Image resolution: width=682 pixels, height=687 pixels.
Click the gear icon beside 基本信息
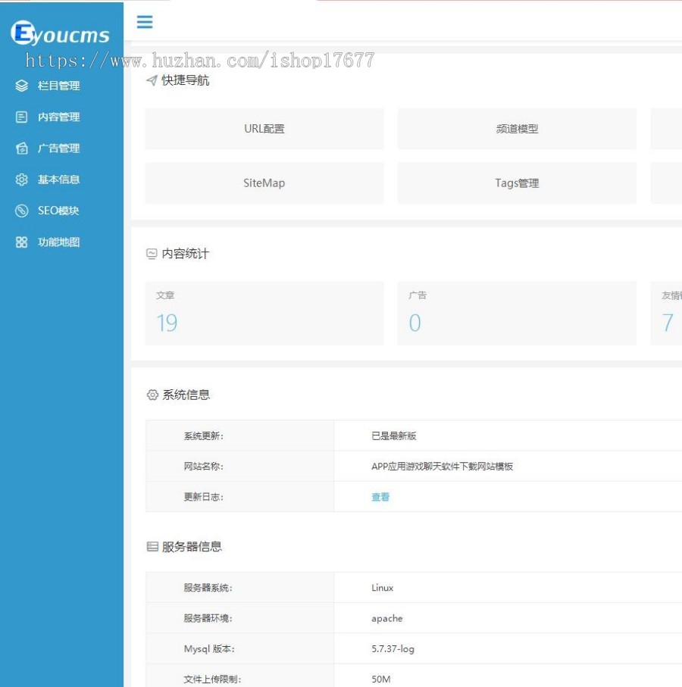click(21, 180)
